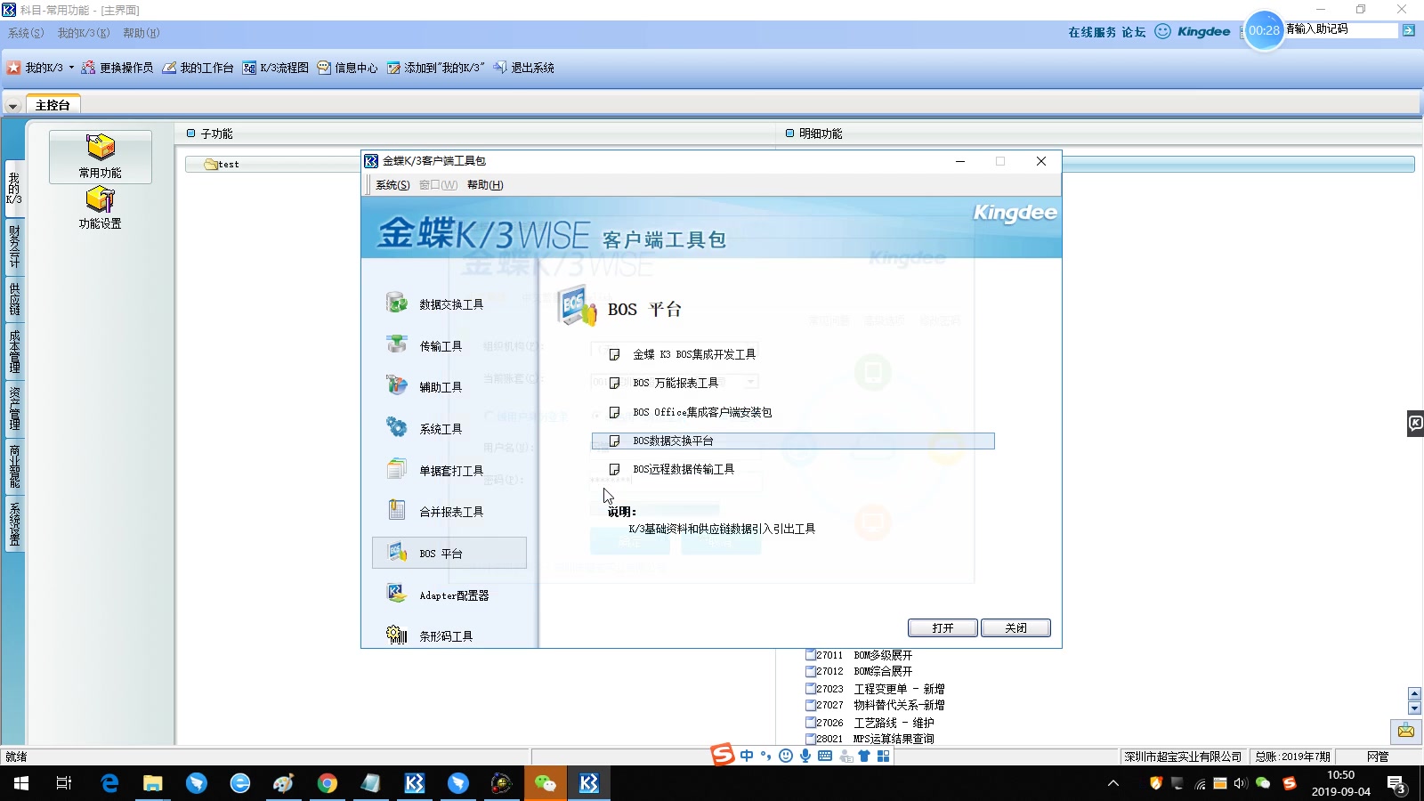Check the 28021 MPS运算结果查询 checkbox
Screen dimensions: 1424x801
tap(811, 739)
